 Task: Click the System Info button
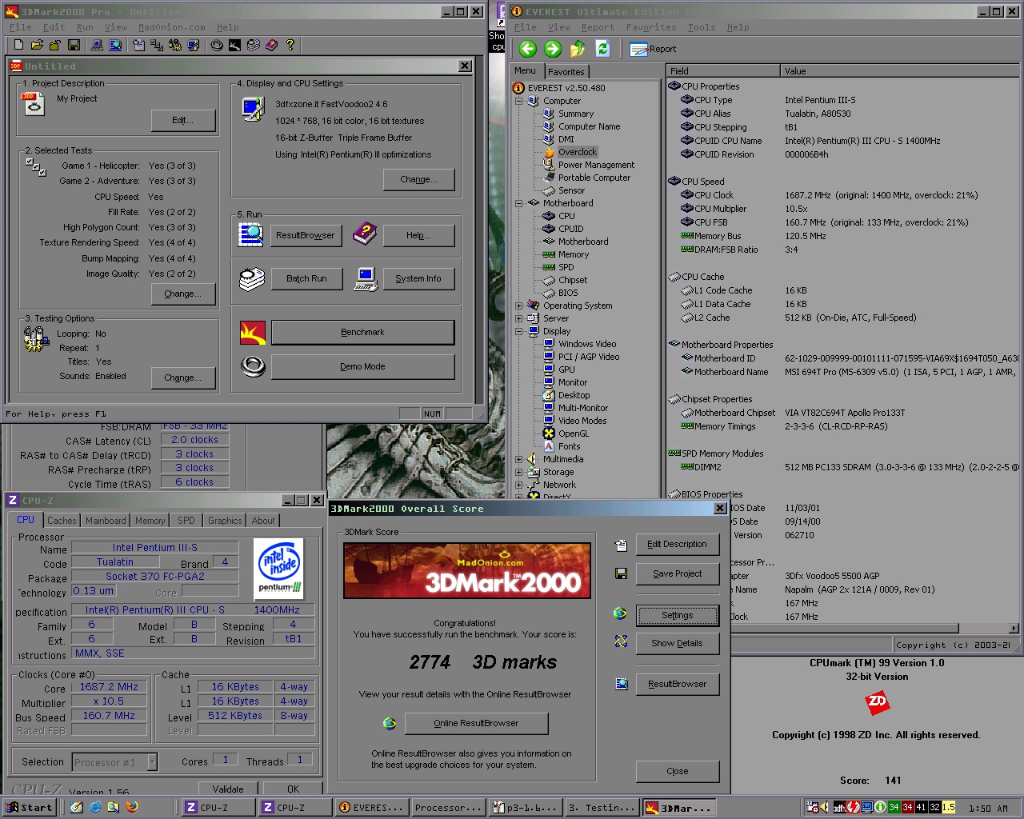point(418,278)
